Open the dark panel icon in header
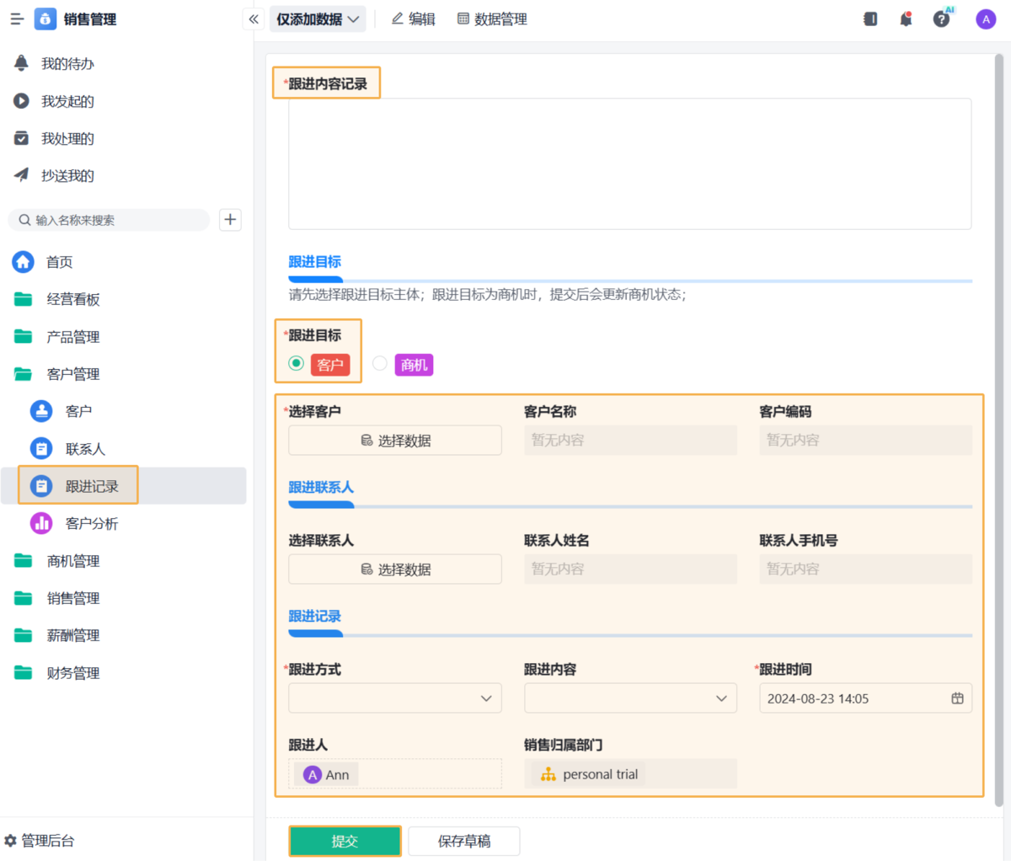This screenshot has width=1011, height=861. [x=870, y=19]
